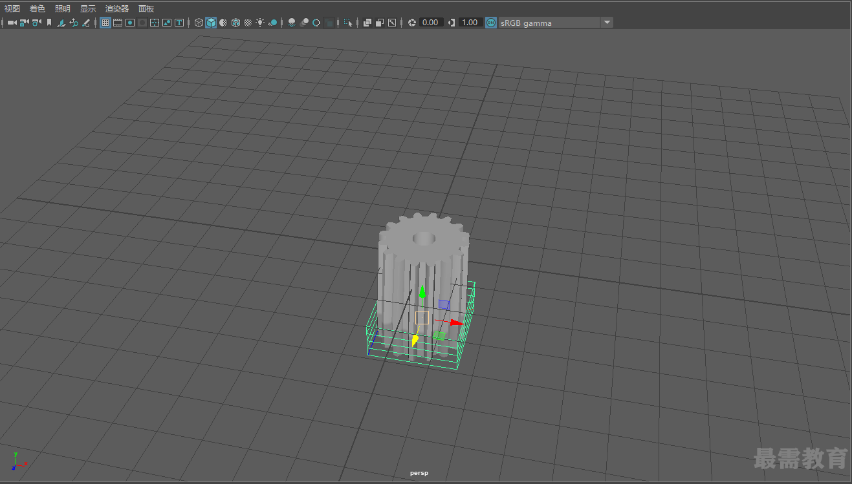Image resolution: width=852 pixels, height=484 pixels.
Task: Click the Isolate Select icon
Action: coord(348,23)
